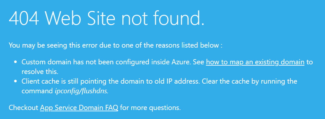Click the '404' number in the heading
This screenshot has width=325, height=119.
[x=24, y=18]
